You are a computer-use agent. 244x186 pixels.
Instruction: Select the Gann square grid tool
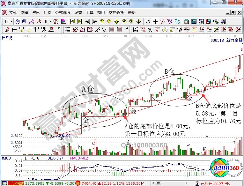(112, 29)
